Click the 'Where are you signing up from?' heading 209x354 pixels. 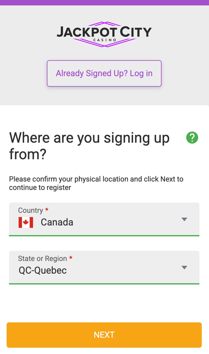click(89, 146)
